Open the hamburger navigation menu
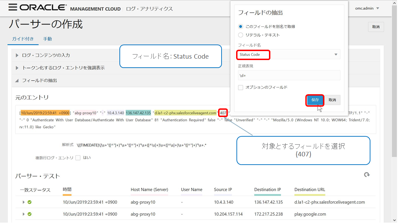The width and height of the screenshot is (404, 224). pyautogui.click(x=12, y=7)
